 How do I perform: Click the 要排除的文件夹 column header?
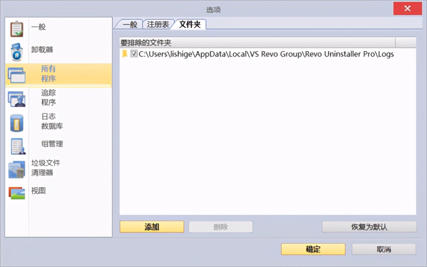tap(257, 42)
